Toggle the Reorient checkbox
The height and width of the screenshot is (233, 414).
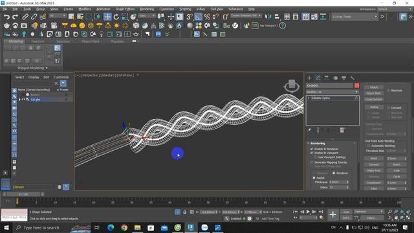click(x=388, y=91)
